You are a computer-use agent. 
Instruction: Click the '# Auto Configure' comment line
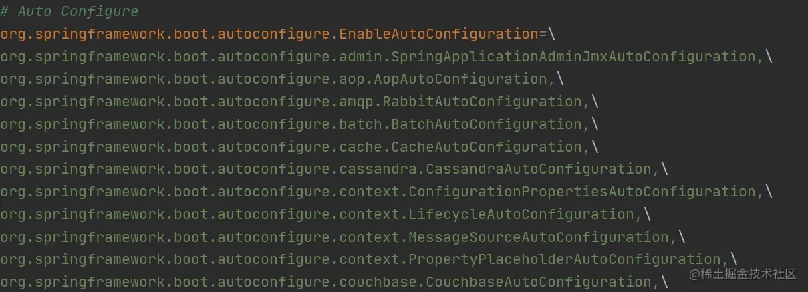(70, 11)
